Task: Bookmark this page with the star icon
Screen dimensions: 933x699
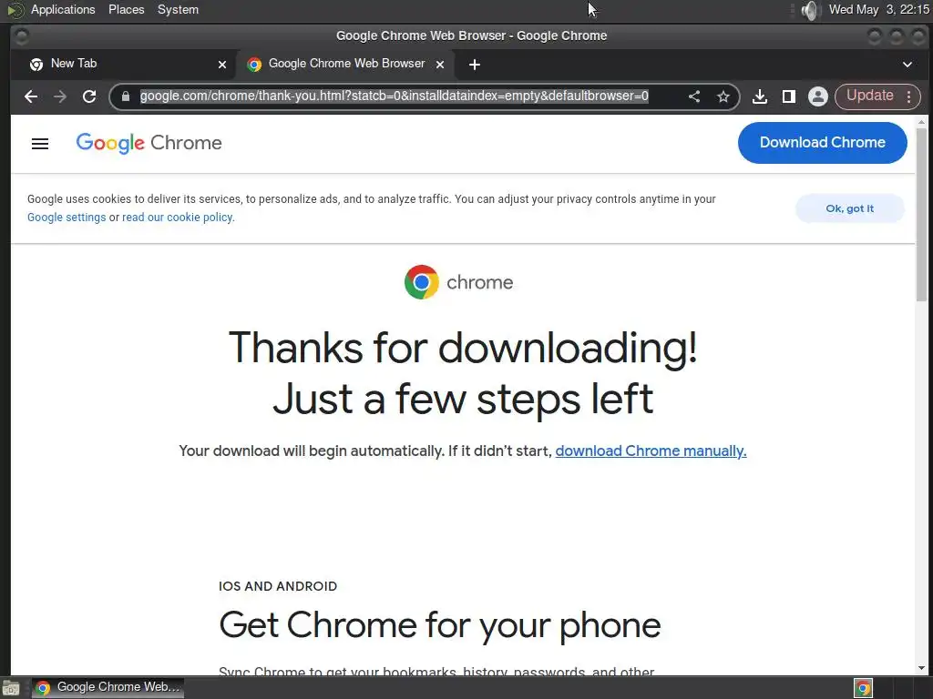Action: click(723, 96)
